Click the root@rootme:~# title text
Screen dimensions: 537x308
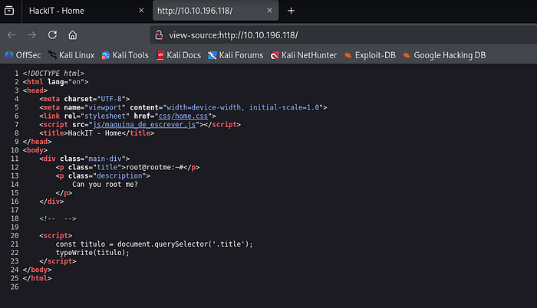(x=155, y=167)
